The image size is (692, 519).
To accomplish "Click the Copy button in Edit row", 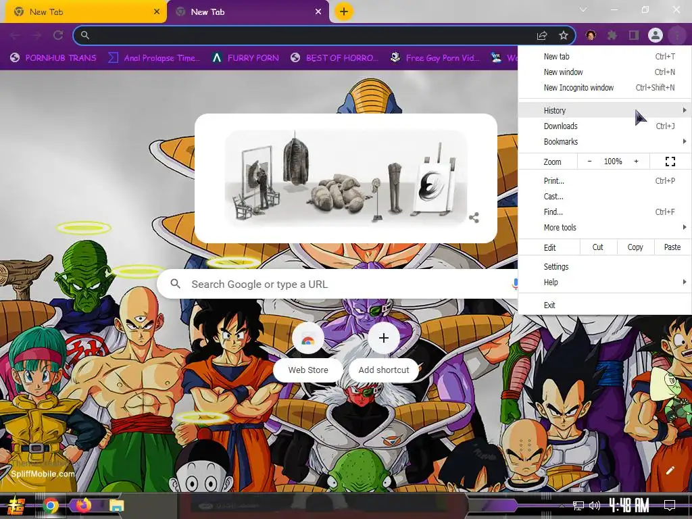I will coord(635,247).
